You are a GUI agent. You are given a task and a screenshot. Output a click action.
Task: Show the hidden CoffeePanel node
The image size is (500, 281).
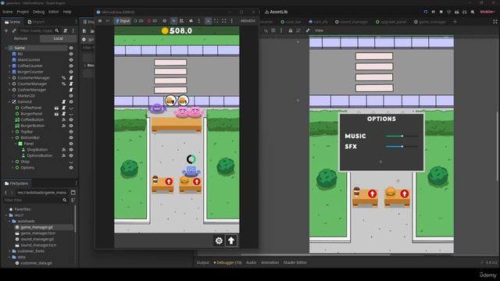pyautogui.click(x=71, y=108)
